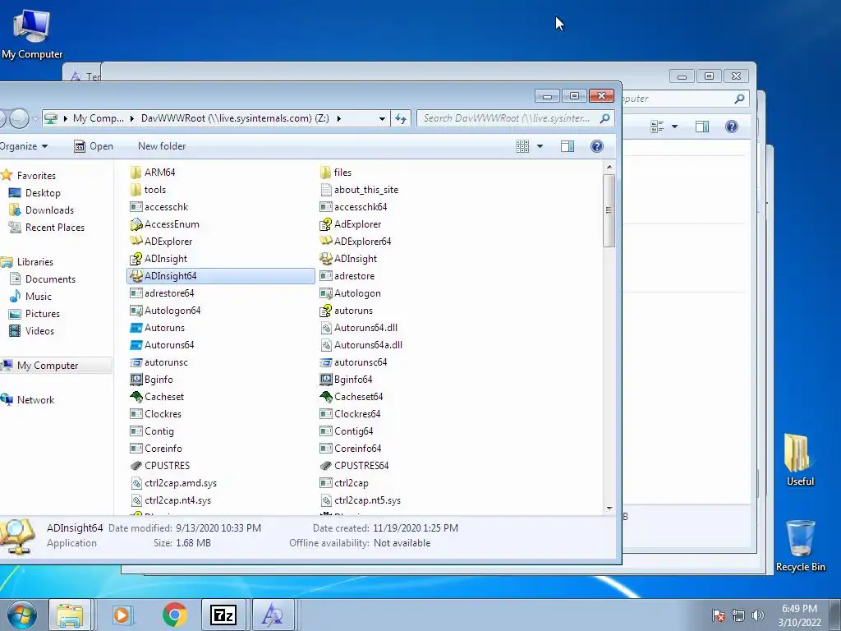Toggle preview pane in the back window
Viewport: 841px width, 631px height.
(x=701, y=127)
